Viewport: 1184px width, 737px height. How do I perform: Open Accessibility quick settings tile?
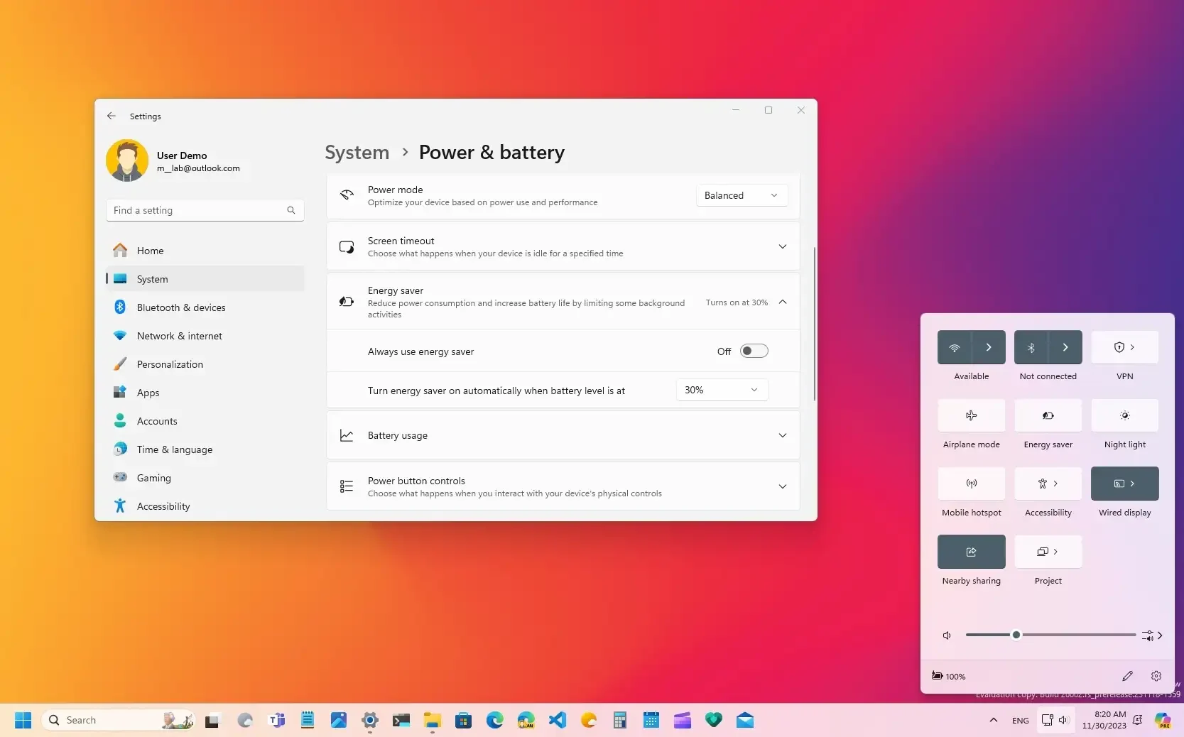tap(1048, 484)
